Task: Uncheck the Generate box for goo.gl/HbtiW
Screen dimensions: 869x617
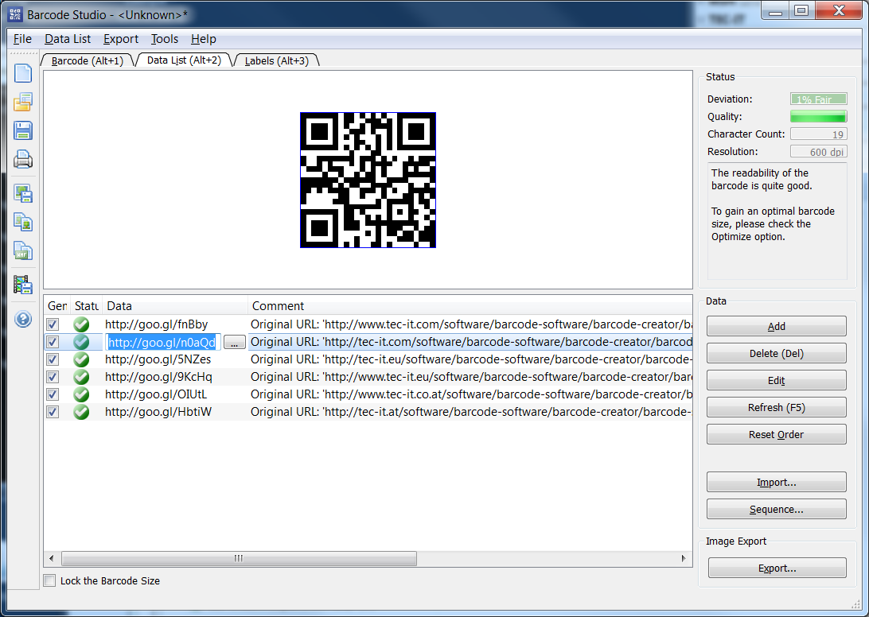Action: [53, 412]
